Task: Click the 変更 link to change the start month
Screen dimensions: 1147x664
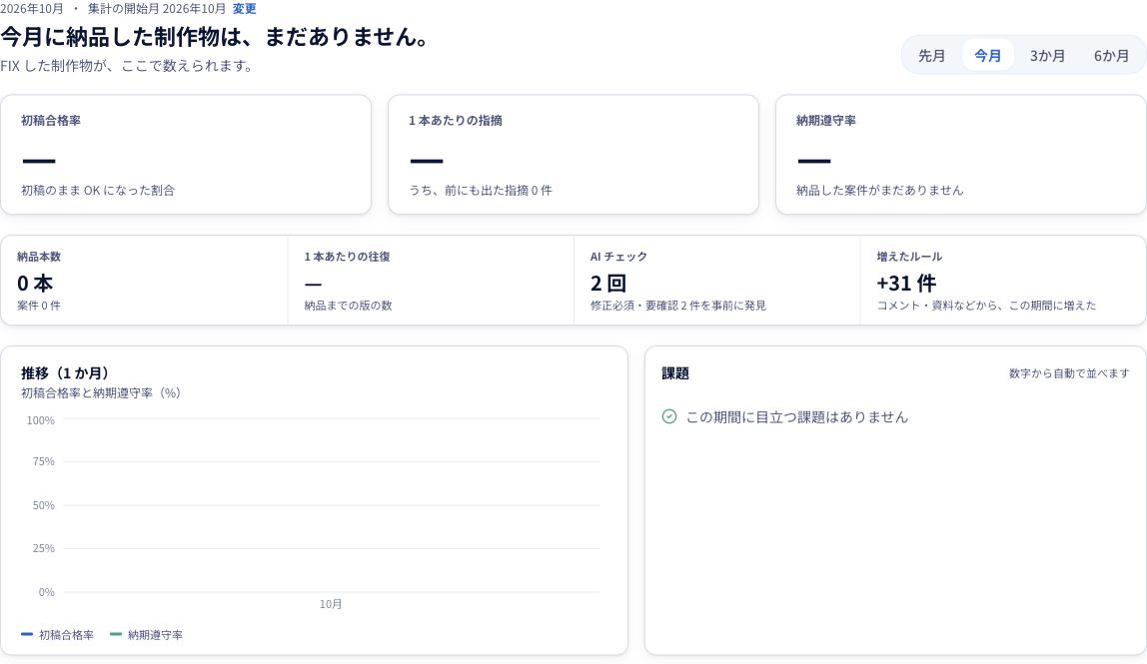Action: coord(245,9)
